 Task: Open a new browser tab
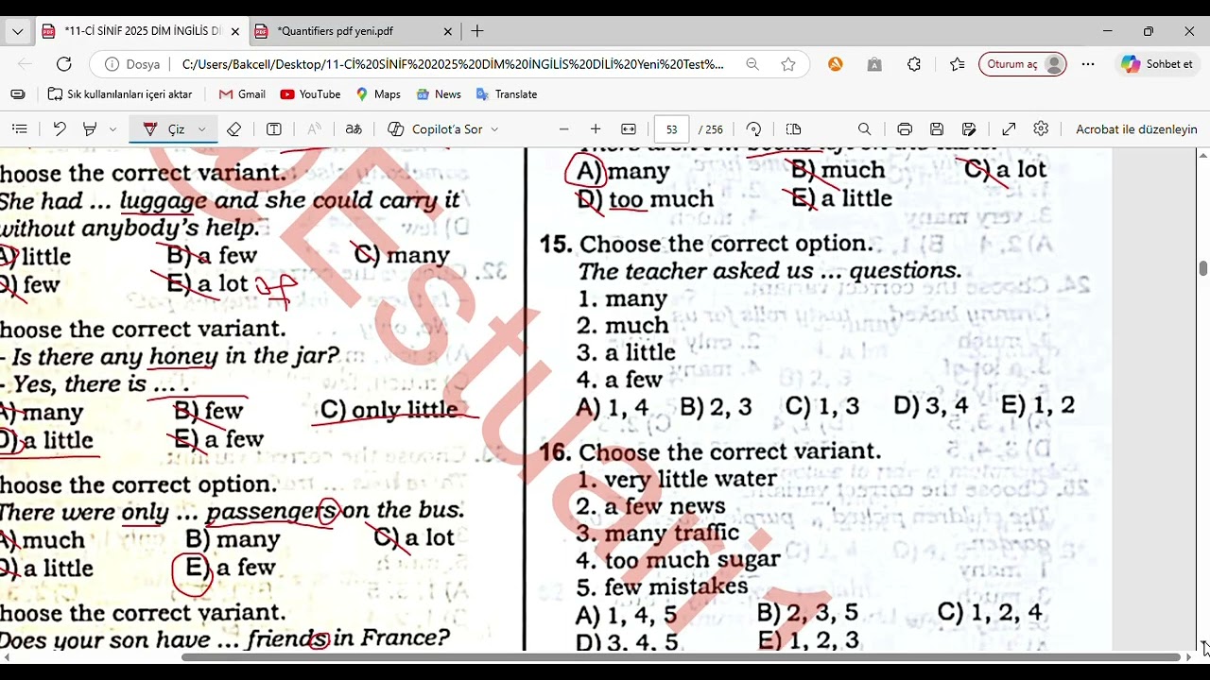(x=477, y=31)
